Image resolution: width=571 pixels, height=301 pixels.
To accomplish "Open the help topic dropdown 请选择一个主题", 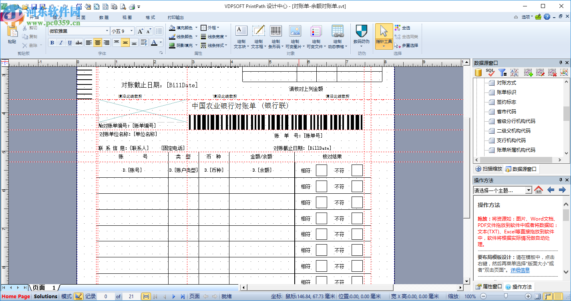I will point(529,190).
